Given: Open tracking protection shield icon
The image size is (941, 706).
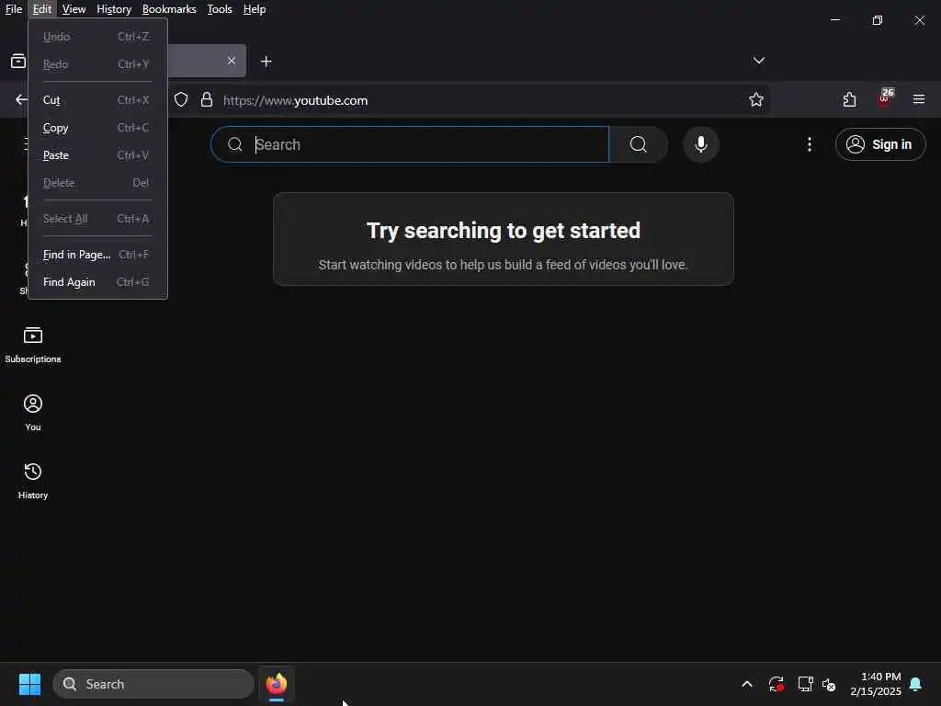Looking at the screenshot, I should point(181,99).
